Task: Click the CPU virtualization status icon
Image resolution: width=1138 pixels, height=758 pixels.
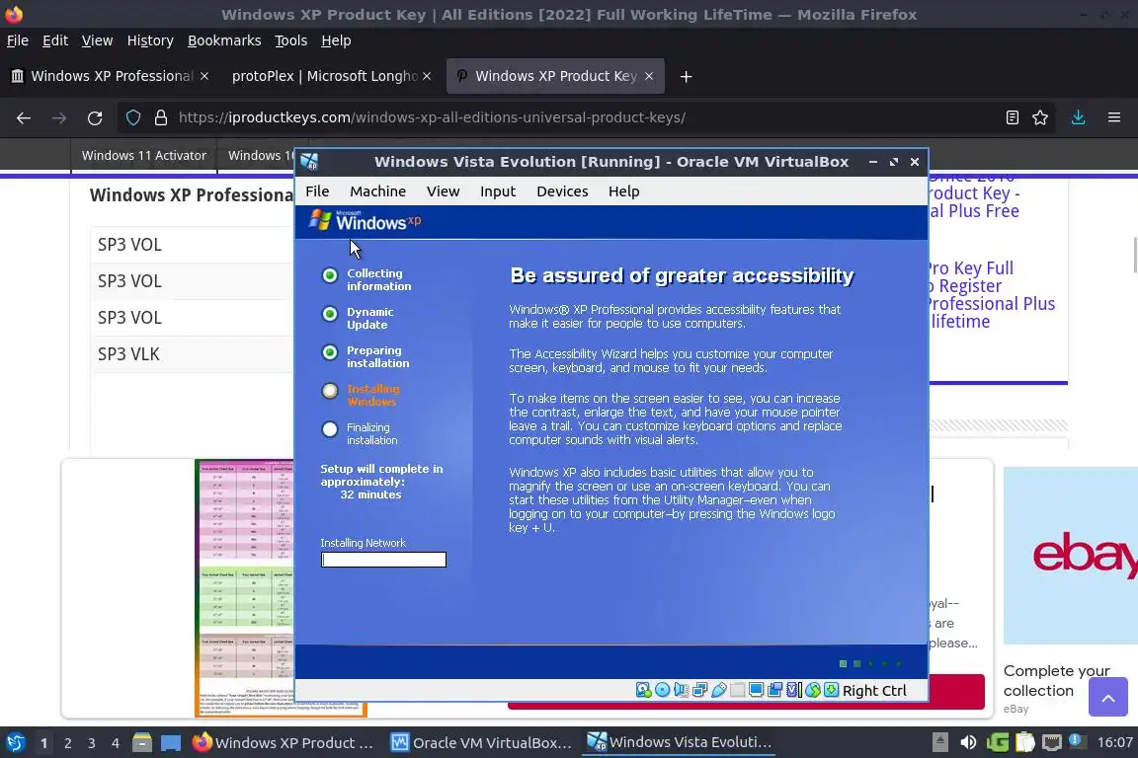Action: point(793,690)
